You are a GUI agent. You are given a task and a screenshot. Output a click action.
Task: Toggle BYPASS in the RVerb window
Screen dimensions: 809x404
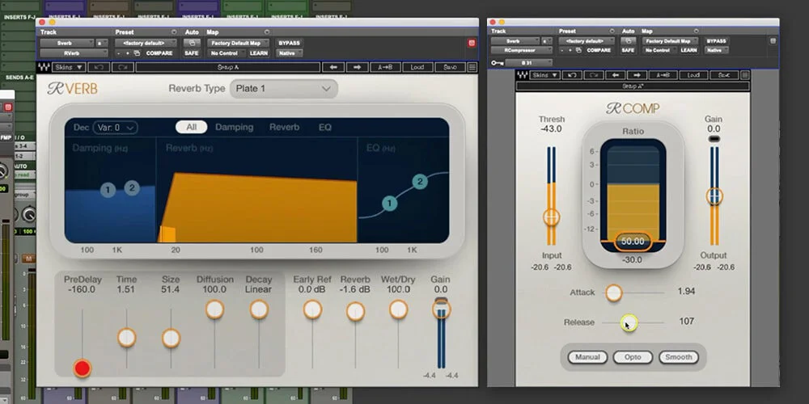click(x=289, y=44)
